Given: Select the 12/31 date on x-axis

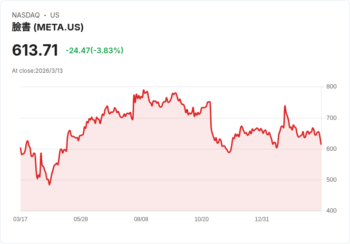Looking at the screenshot, I should point(262,219).
